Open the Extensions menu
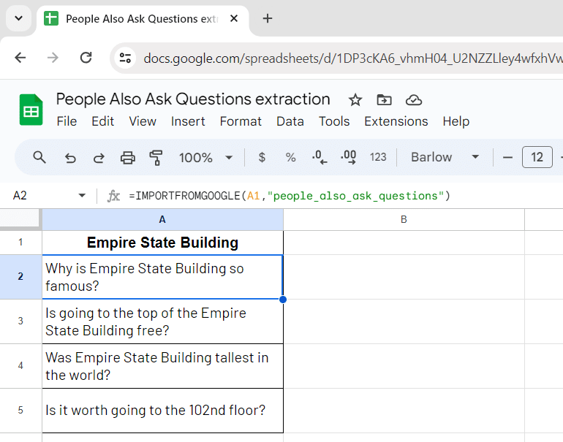 point(396,121)
